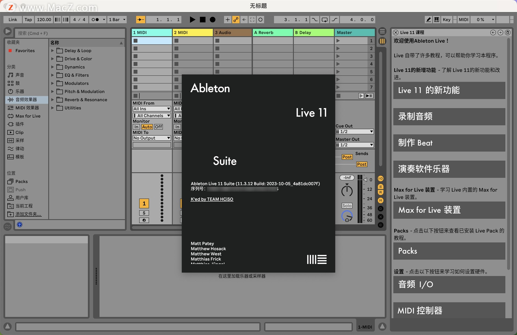
Task: Toggle the Loop switch icon
Action: coord(324,20)
